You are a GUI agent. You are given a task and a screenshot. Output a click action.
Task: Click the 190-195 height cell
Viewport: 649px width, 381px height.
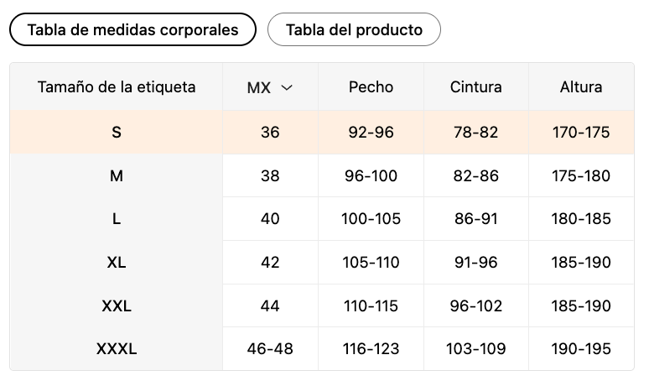click(581, 349)
